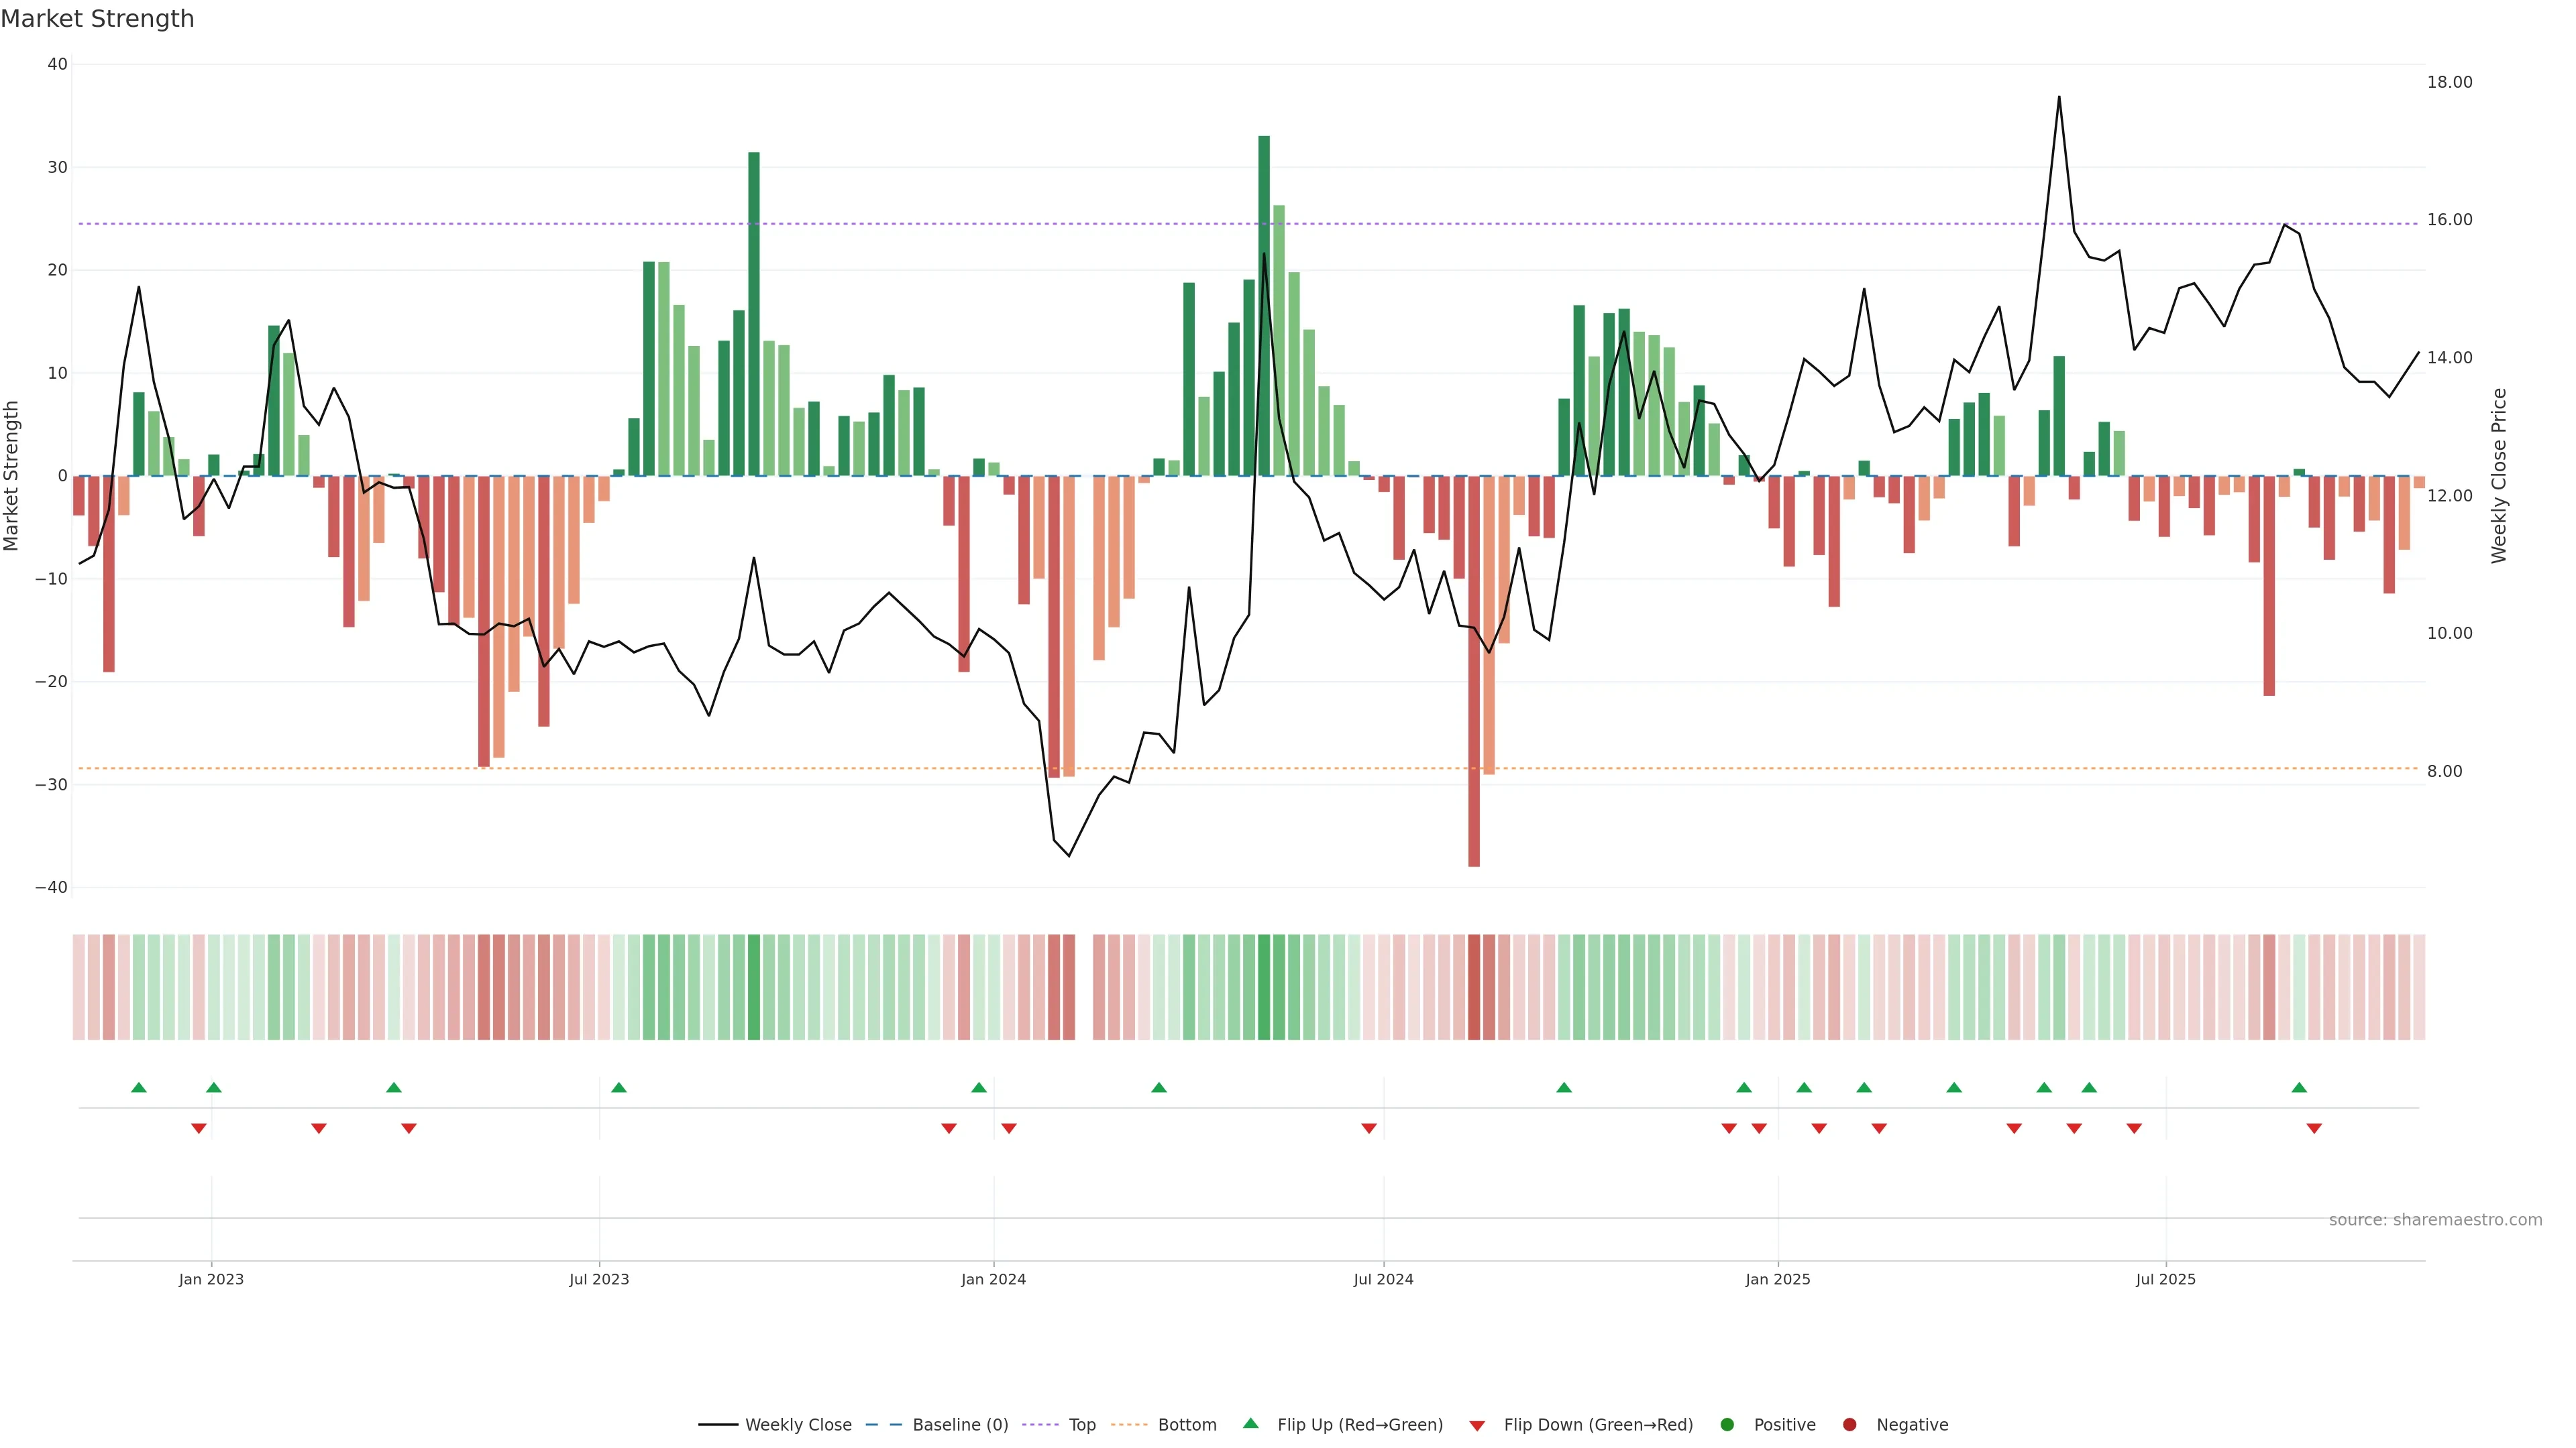This screenshot has height=1448, width=2576.
Task: Click the green Flip Up legend triangle
Action: [x=1250, y=1424]
